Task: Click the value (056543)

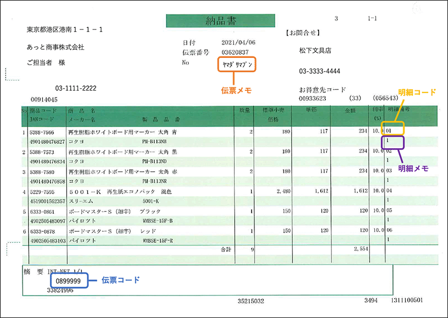Action: (385, 98)
